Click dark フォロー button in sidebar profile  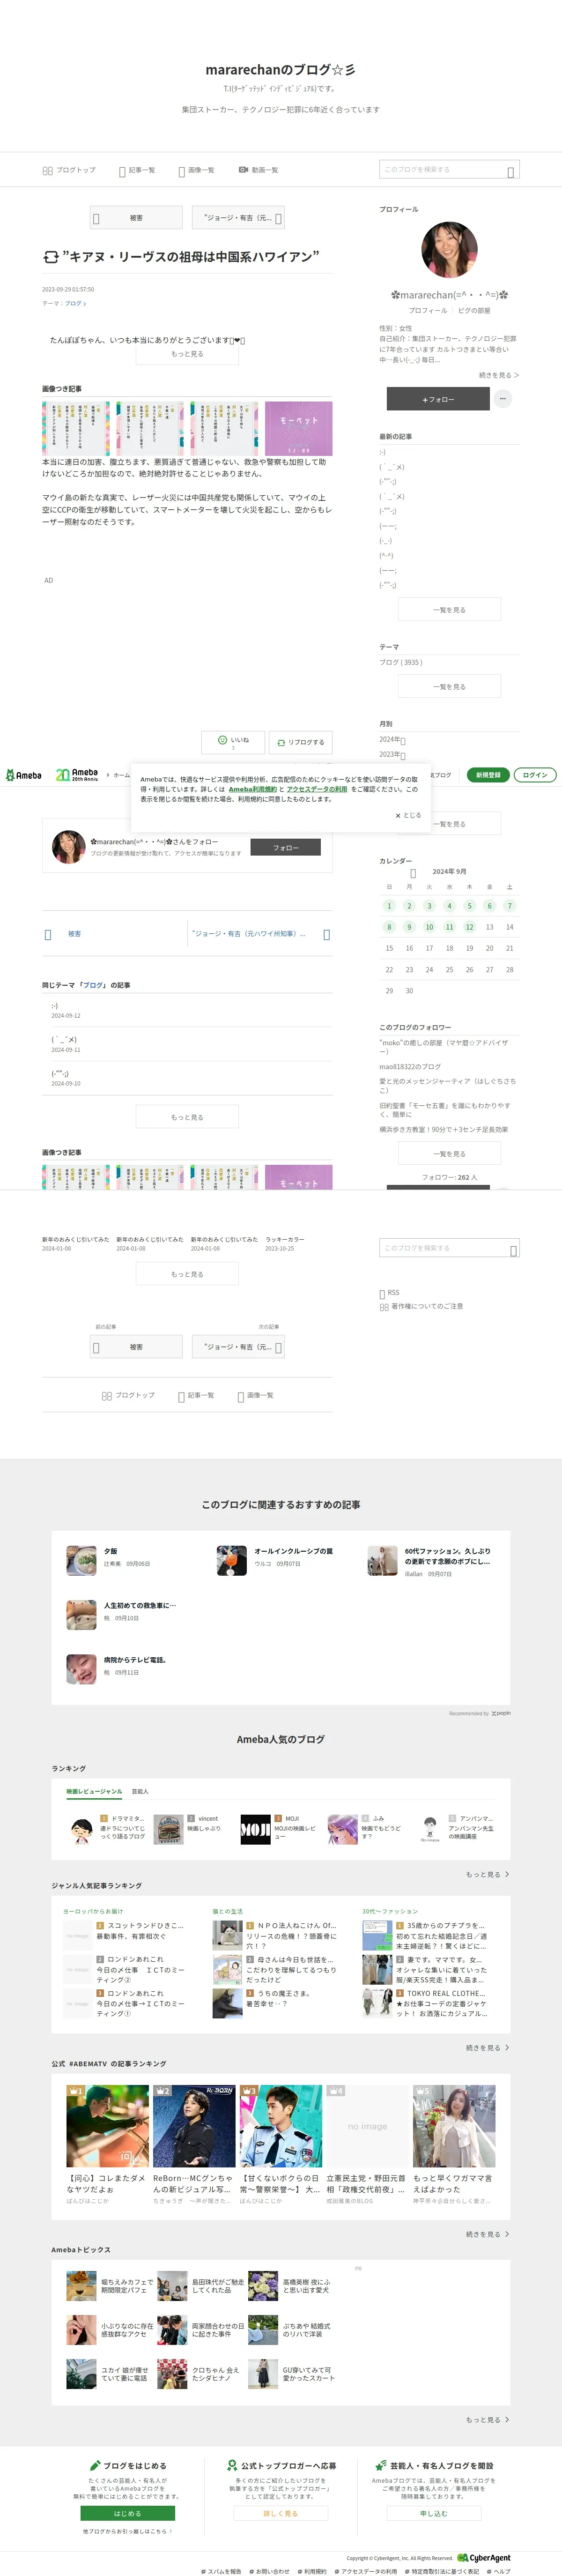pyautogui.click(x=438, y=399)
